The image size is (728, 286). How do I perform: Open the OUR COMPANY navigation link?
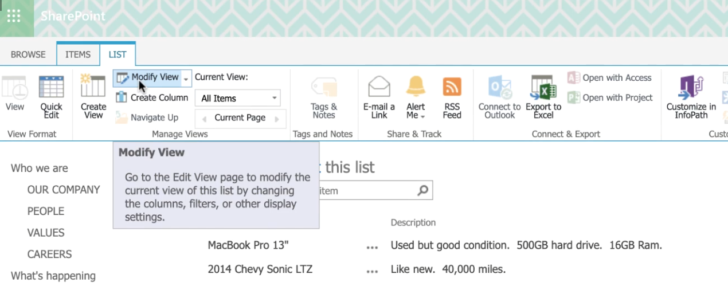(64, 190)
